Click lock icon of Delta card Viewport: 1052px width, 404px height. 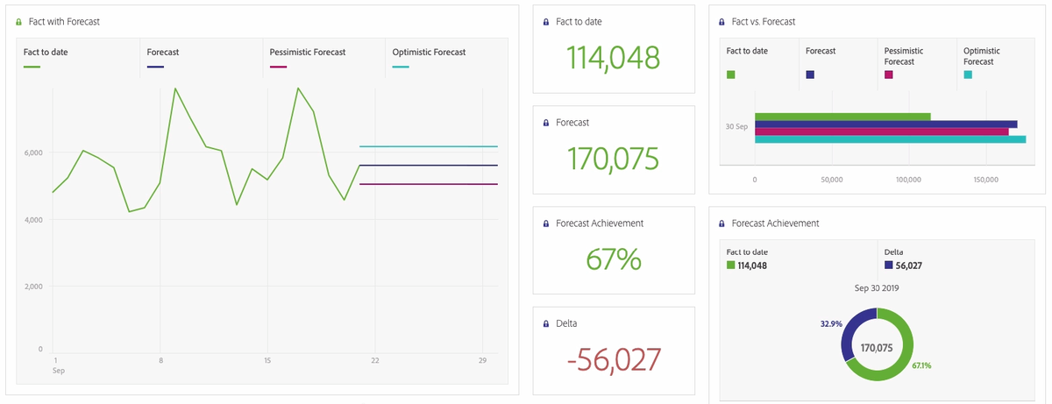pyautogui.click(x=546, y=324)
